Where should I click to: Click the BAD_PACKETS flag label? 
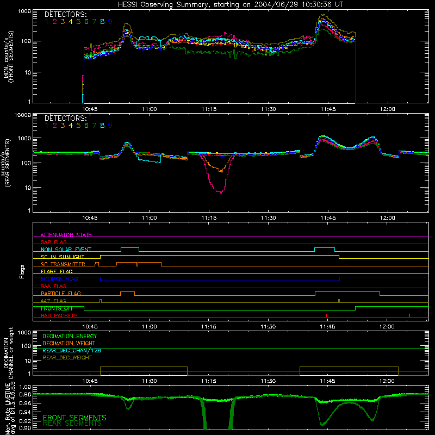tap(59, 315)
